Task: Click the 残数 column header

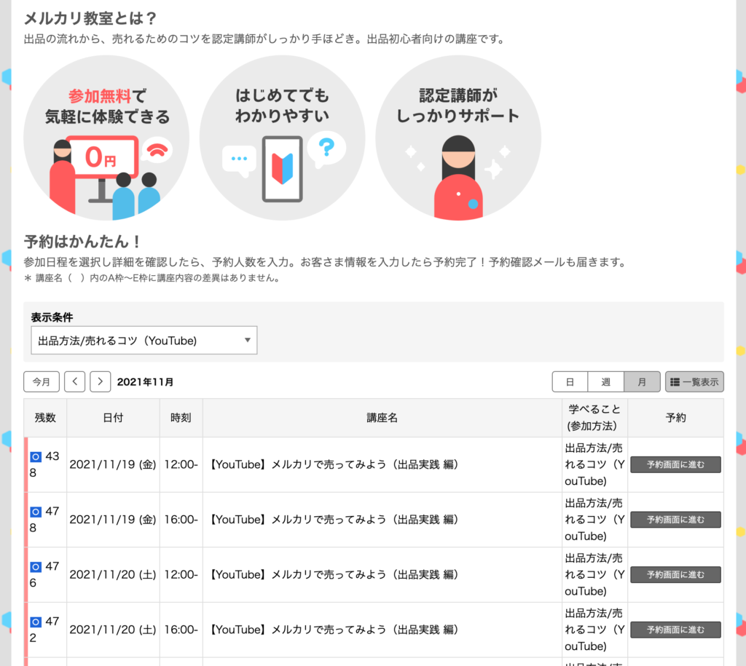Action: (45, 418)
